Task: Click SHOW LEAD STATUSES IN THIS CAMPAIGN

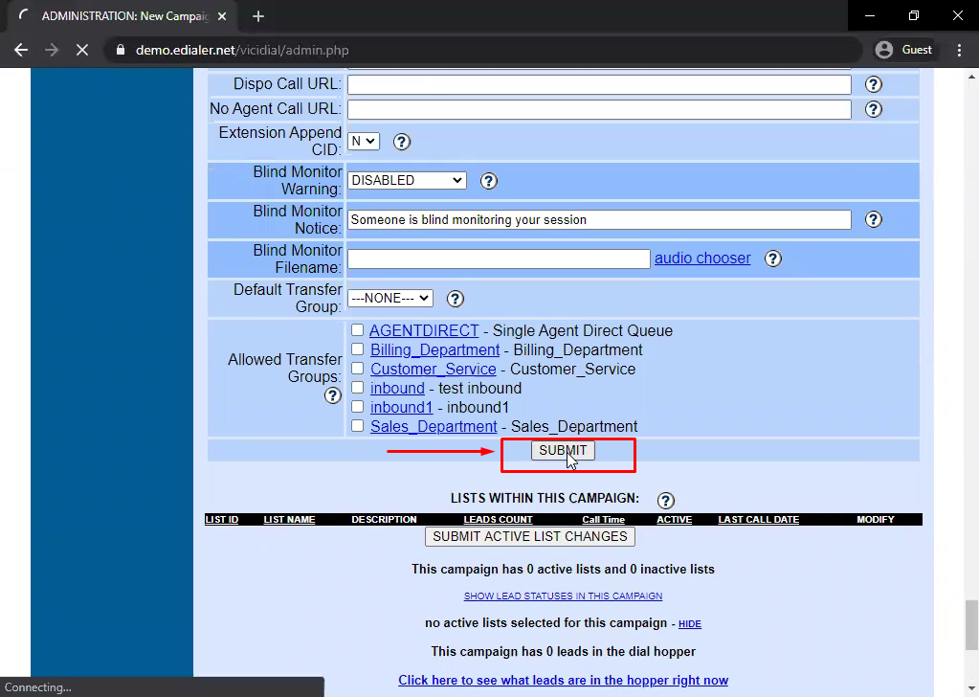Action: 563,596
